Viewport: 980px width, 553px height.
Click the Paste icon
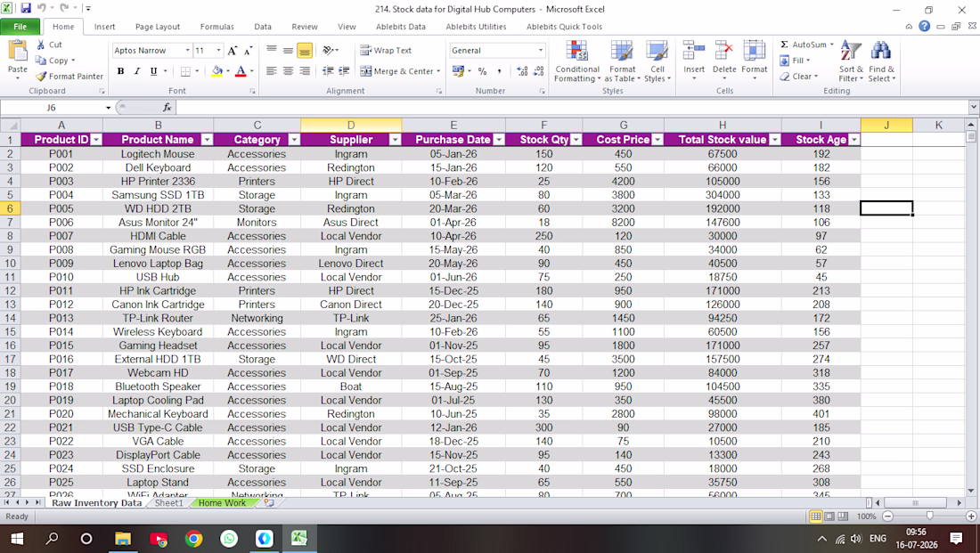pyautogui.click(x=18, y=53)
